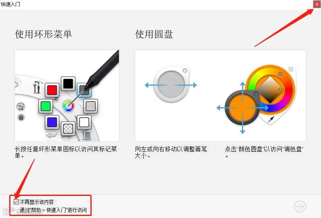
Task: Click the brown diamond in the color wheel
Action: pos(270,89)
